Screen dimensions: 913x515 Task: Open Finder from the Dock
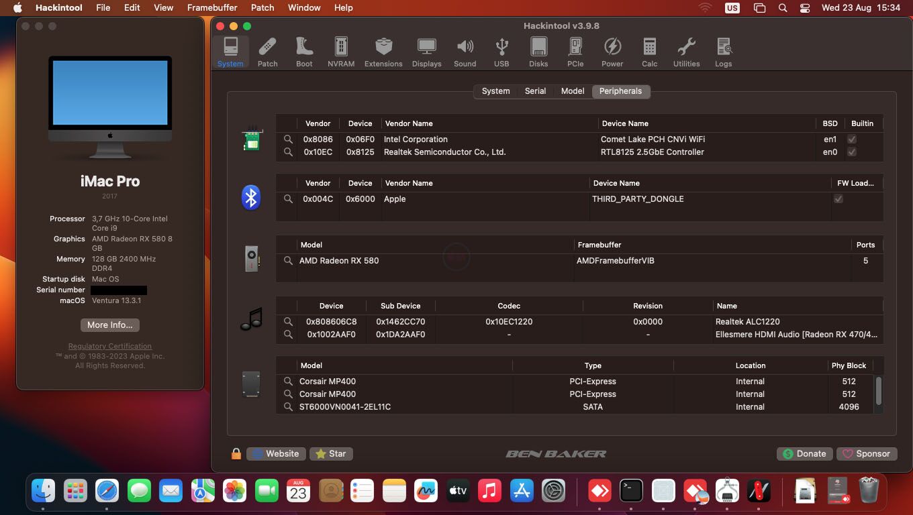(44, 492)
